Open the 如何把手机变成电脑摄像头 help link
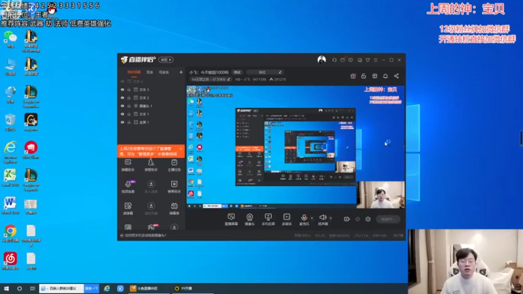523x294 pixels. pos(145,235)
